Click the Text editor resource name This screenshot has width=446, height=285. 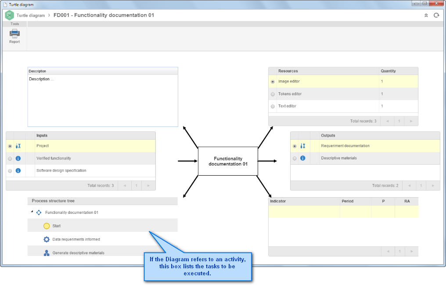coord(287,106)
